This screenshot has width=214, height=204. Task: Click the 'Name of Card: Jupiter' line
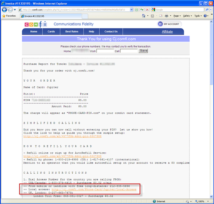[x=41, y=87]
